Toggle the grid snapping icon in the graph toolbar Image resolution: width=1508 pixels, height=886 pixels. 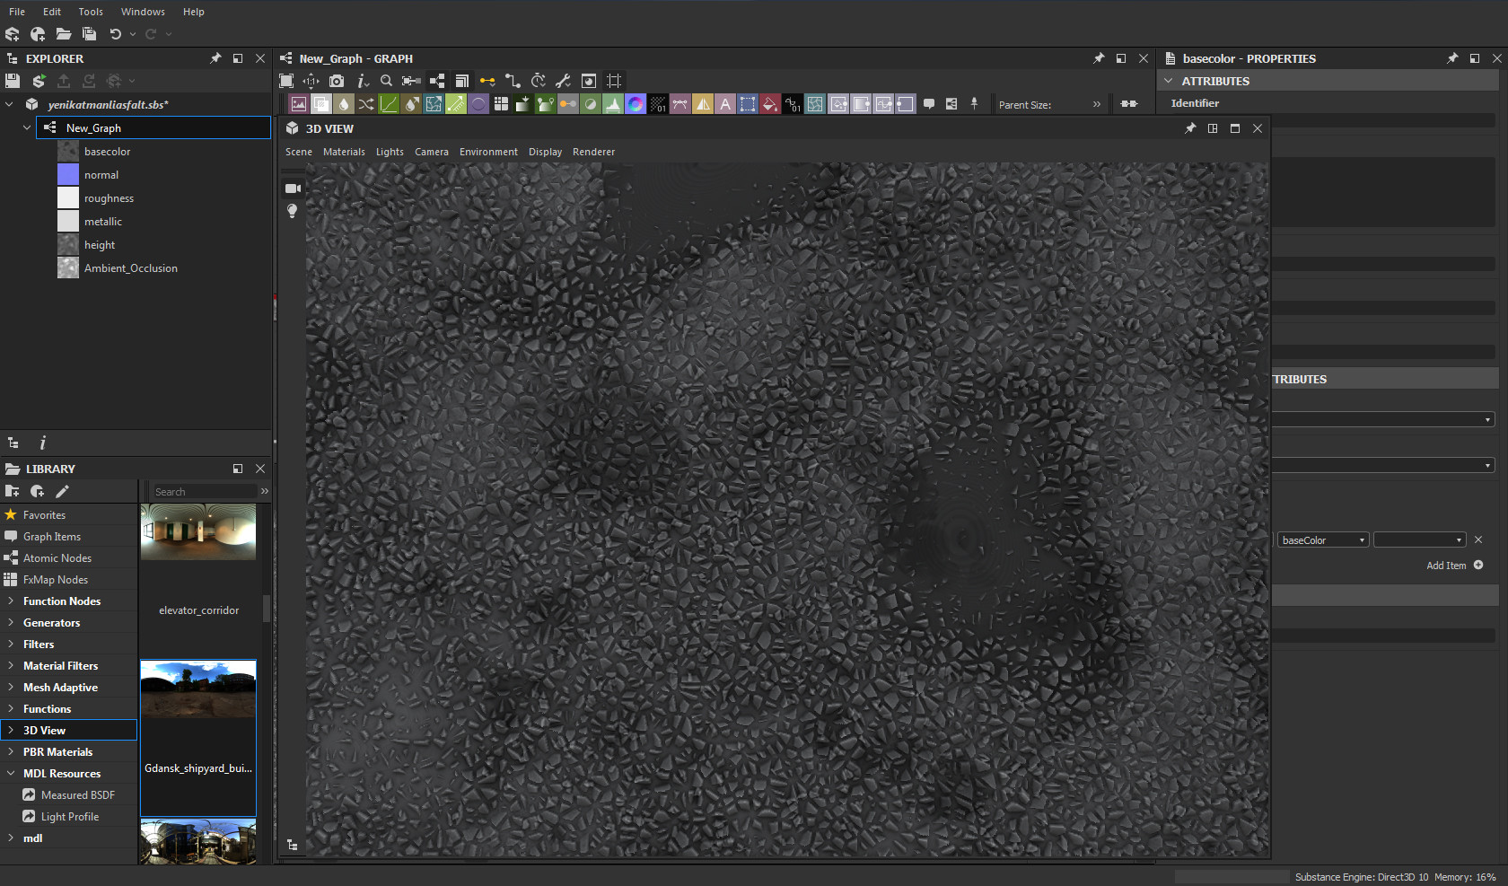[613, 81]
